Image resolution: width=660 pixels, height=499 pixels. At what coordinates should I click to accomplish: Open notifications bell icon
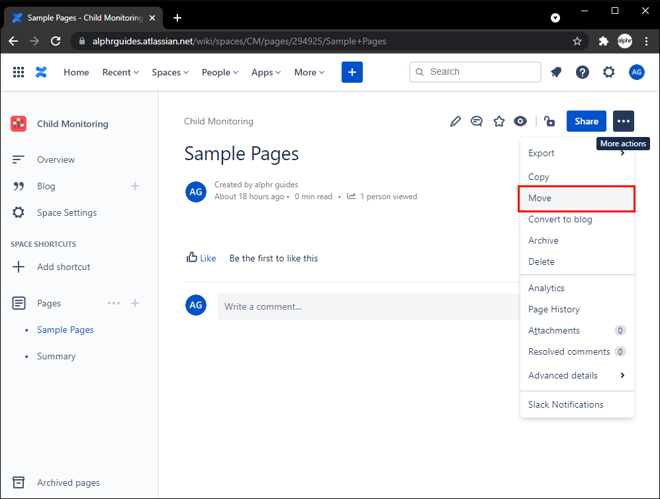tap(556, 72)
